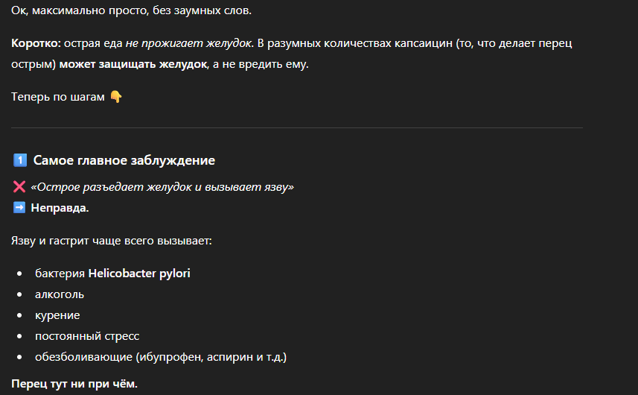Click the bullet before постоянный стресс item

[x=19, y=336]
